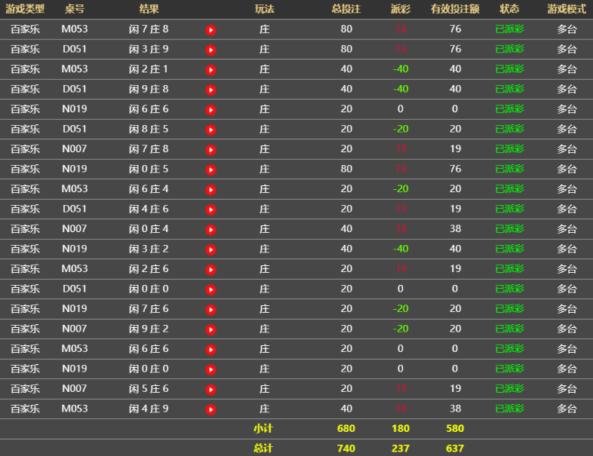593x456 pixels.
Task: Click the 玩法 column header
Action: (264, 9)
